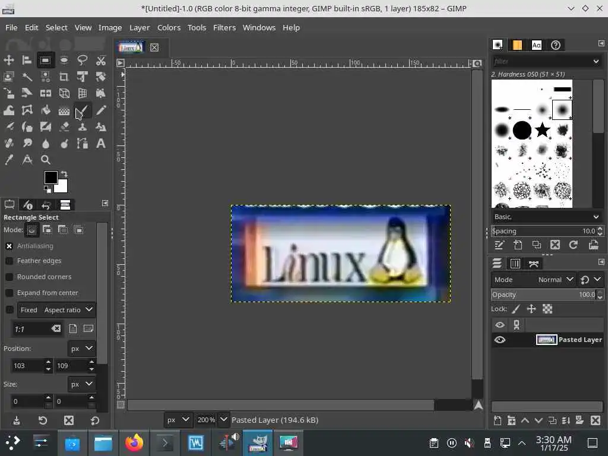Image resolution: width=608 pixels, height=456 pixels.
Task: Click the muted volume tray icon
Action: (x=469, y=443)
